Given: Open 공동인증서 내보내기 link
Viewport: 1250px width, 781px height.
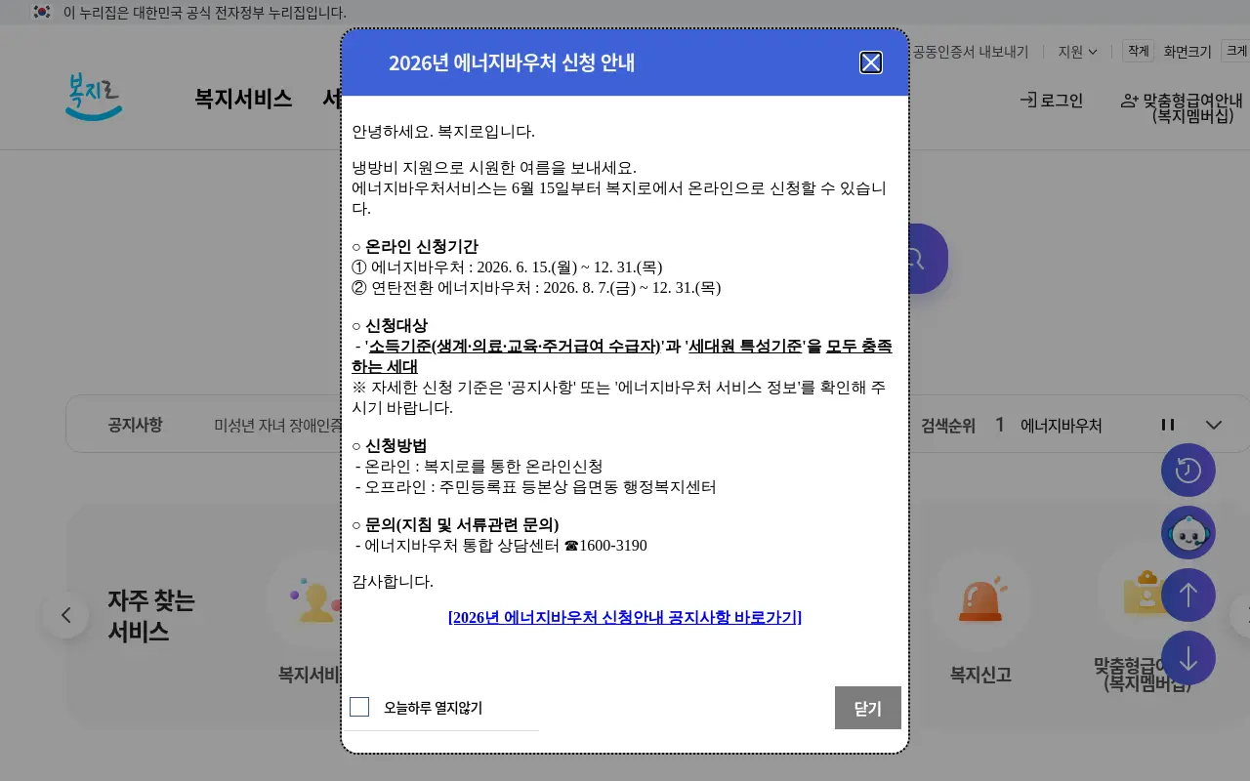Looking at the screenshot, I should point(970,52).
